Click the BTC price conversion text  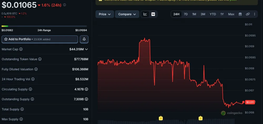click(x=9, y=13)
